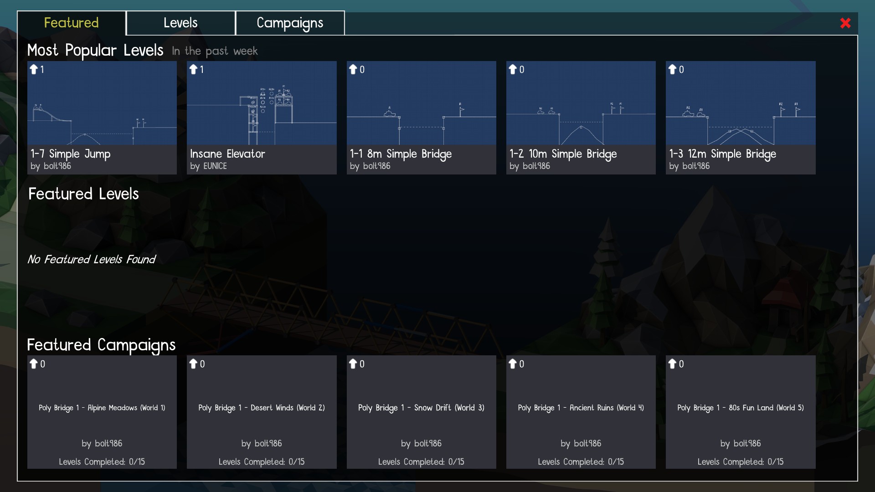Switch to the Levels tab

(180, 22)
